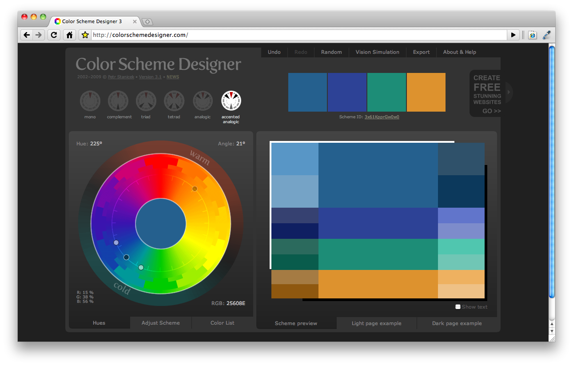
Task: Select the mono scheme icon
Action: (90, 101)
